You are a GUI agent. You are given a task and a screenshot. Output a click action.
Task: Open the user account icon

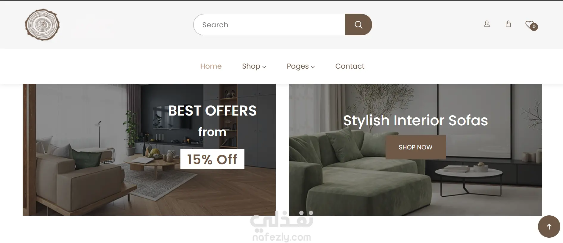coord(487,24)
